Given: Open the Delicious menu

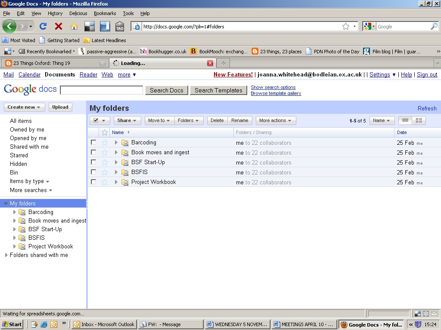Looking at the screenshot, I should (78, 13).
